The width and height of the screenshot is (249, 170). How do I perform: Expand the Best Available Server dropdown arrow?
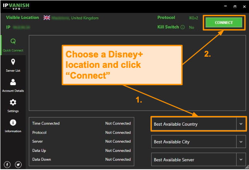(241, 160)
